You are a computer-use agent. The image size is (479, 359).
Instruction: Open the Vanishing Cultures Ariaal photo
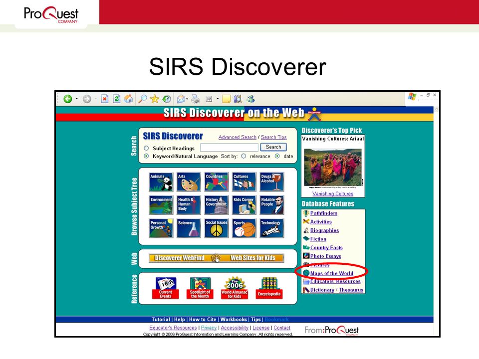click(333, 168)
